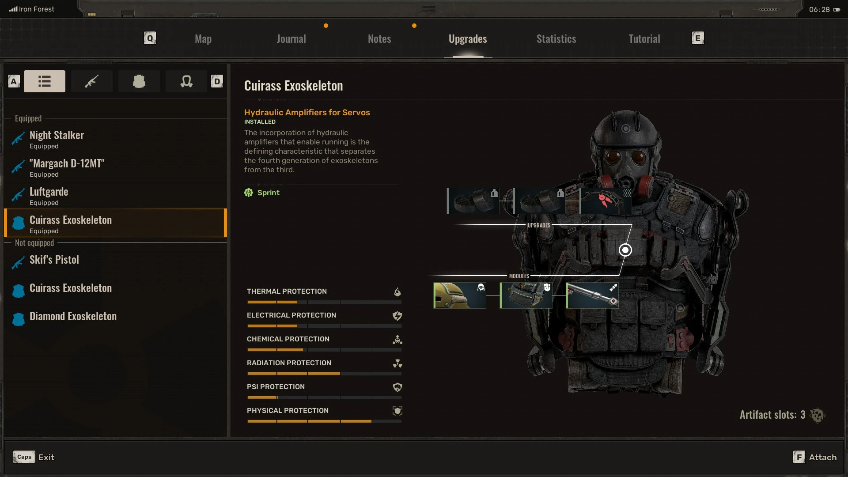This screenshot has height=477, width=848.
Task: Filter the list by body armor icon
Action: 139,81
